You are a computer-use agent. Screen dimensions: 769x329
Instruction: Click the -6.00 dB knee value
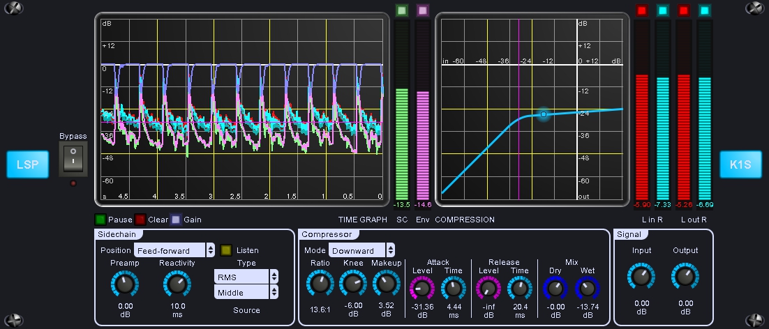coord(353,305)
